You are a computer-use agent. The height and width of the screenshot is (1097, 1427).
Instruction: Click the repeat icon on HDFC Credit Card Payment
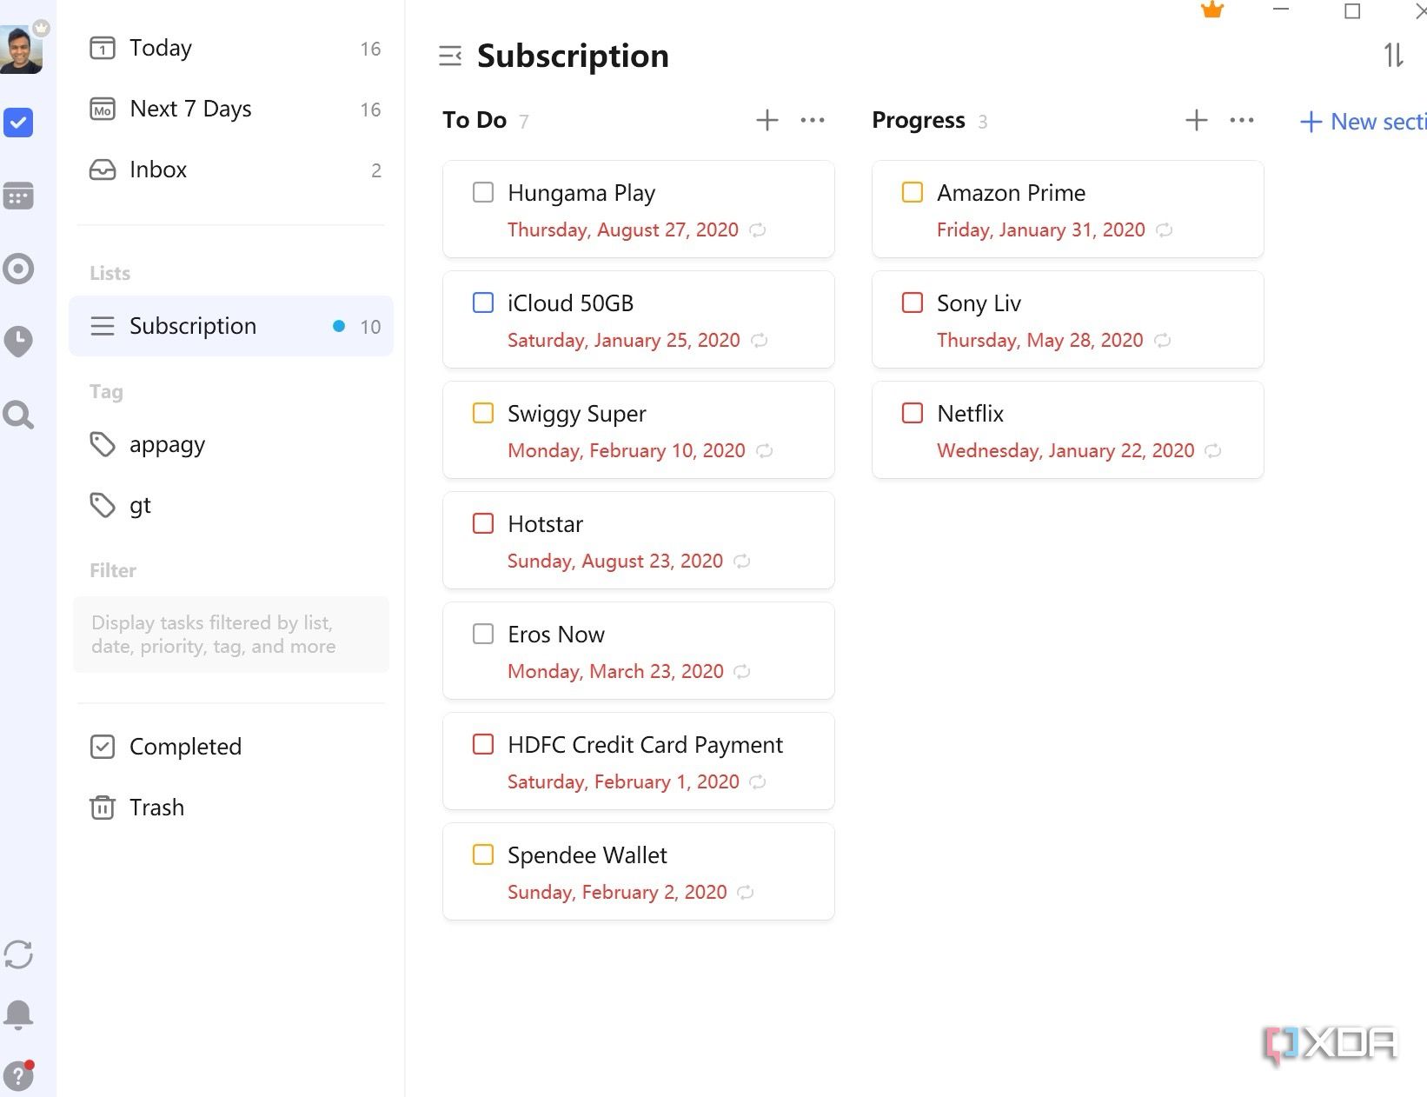(x=758, y=782)
